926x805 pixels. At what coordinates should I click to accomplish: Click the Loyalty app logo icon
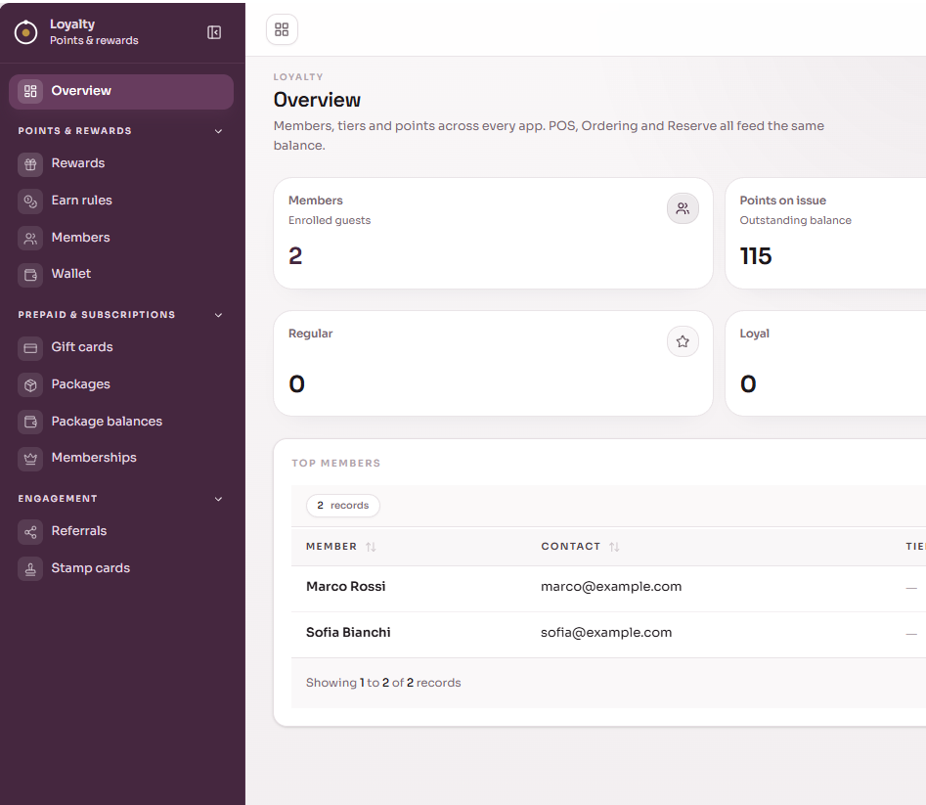point(26,32)
